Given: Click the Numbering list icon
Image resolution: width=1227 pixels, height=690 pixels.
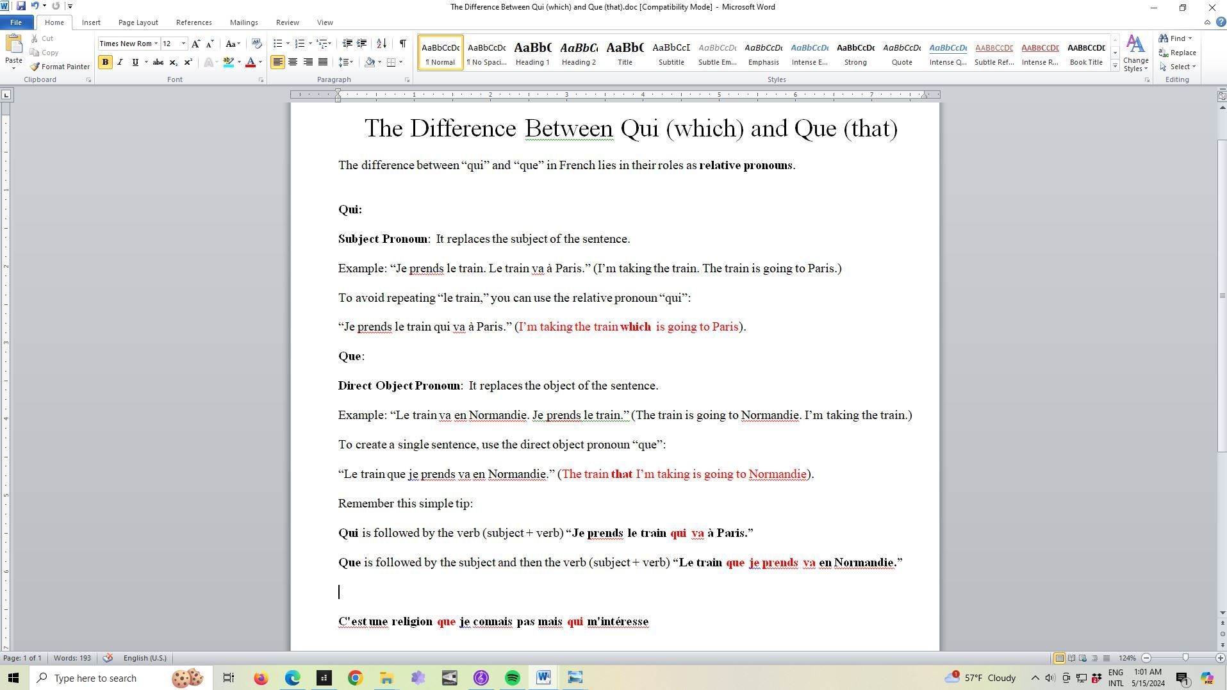Looking at the screenshot, I should click(x=299, y=44).
